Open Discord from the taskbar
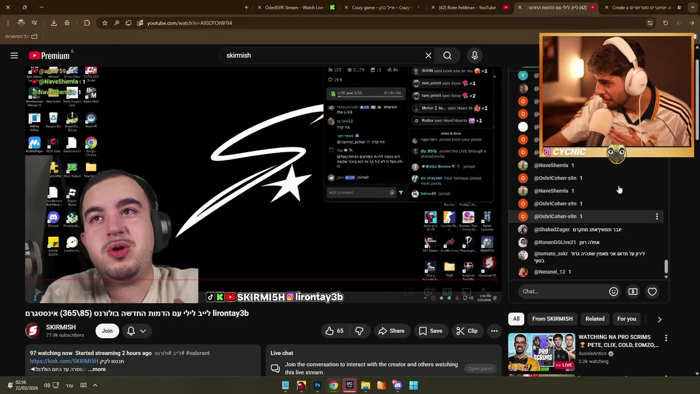The height and width of the screenshot is (394, 700). (x=398, y=385)
